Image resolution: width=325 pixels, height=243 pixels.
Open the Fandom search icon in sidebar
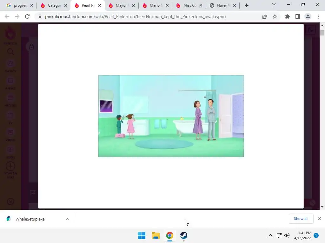coord(10,52)
